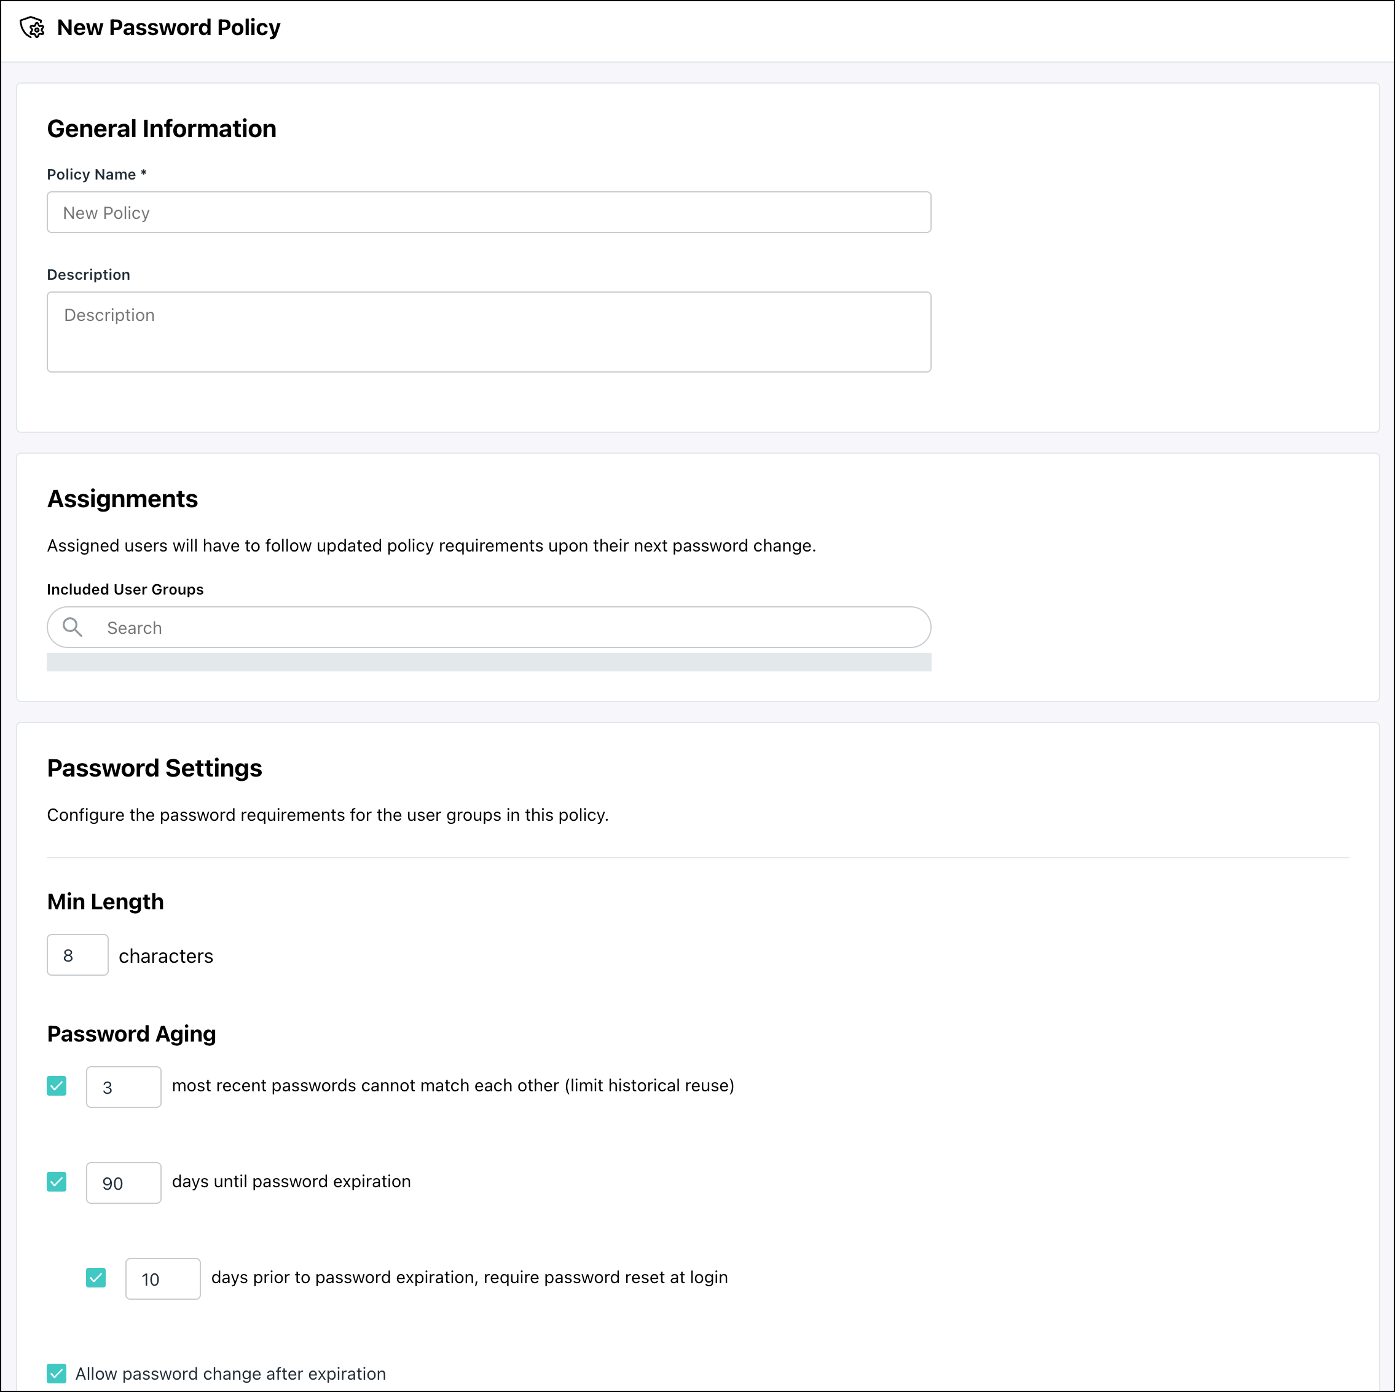The image size is (1395, 1392).
Task: Change the recent passwords count field
Action: point(124,1086)
